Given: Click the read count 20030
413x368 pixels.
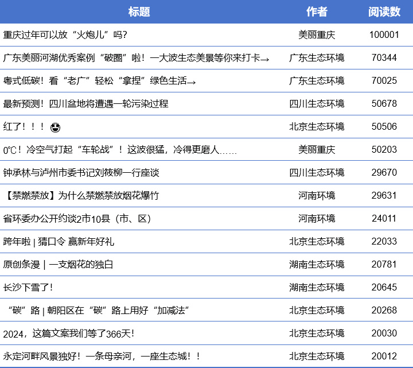Looking at the screenshot, I should click(x=384, y=334).
